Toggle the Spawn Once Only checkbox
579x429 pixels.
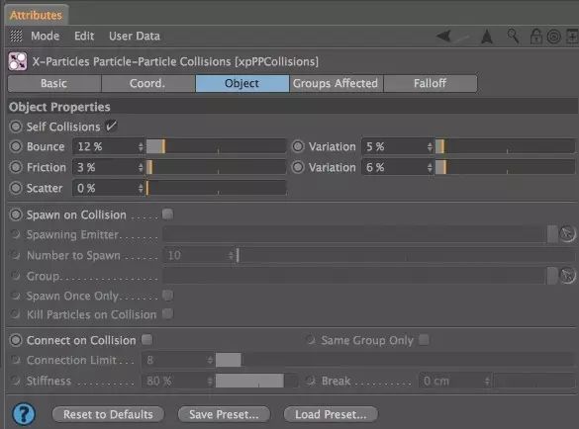(x=167, y=296)
